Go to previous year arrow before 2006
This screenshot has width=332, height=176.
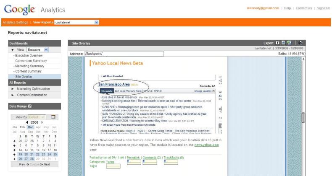(27, 122)
